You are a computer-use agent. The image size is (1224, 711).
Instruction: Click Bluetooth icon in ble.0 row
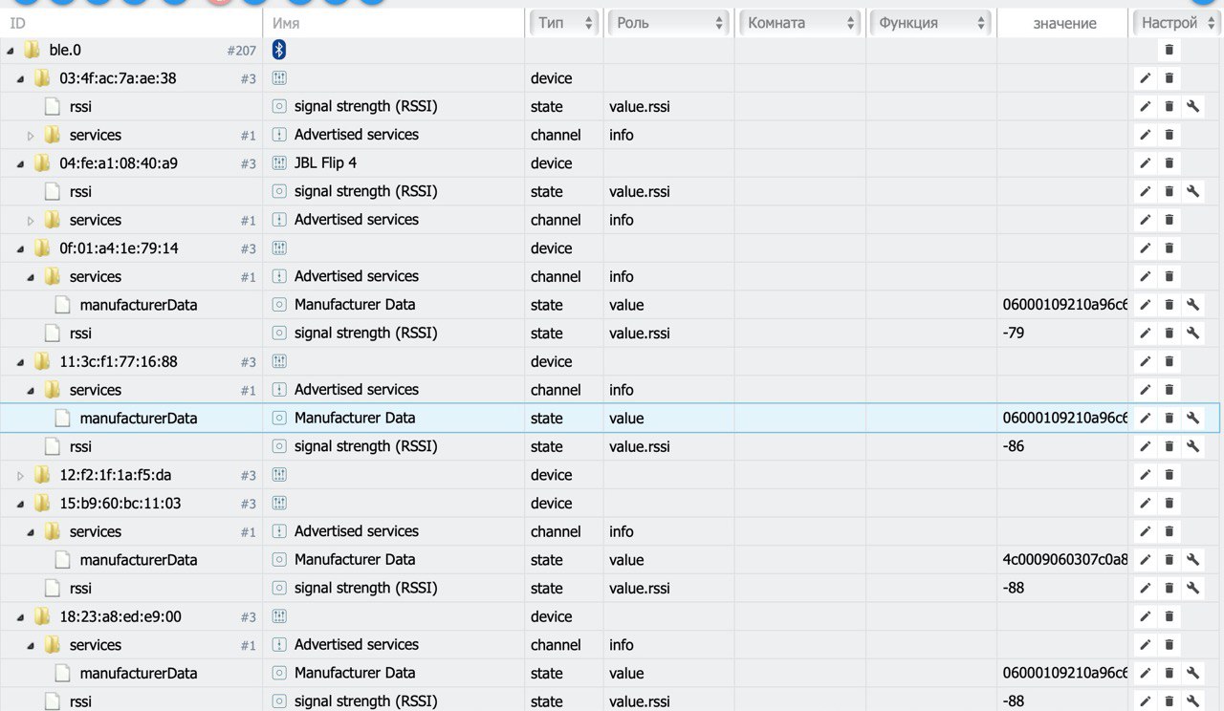[x=279, y=50]
